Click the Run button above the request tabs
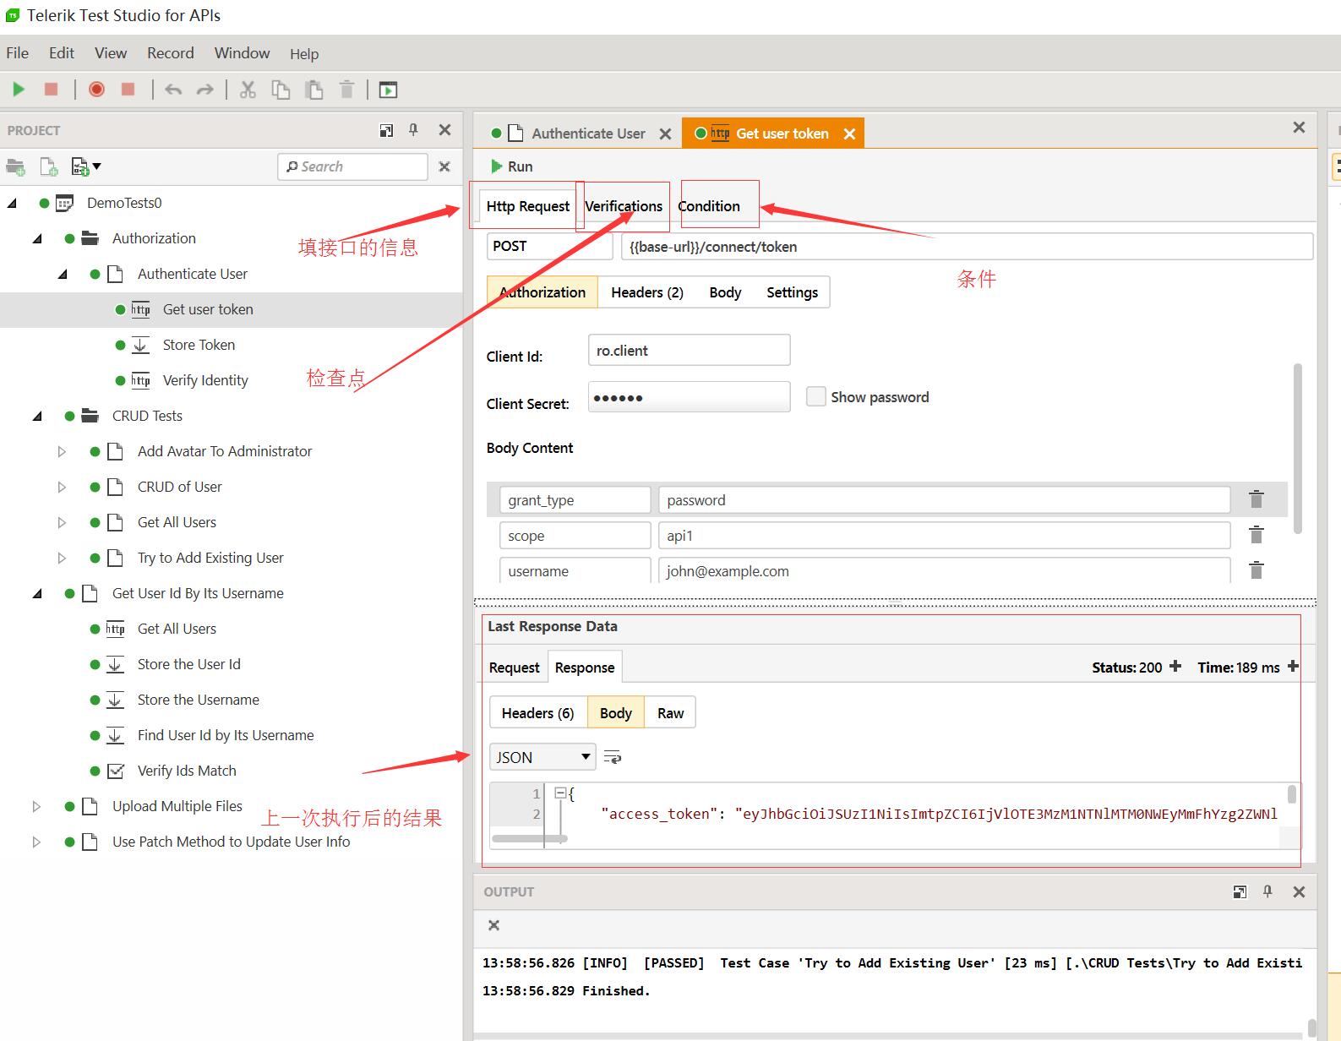The image size is (1341, 1041). (512, 166)
